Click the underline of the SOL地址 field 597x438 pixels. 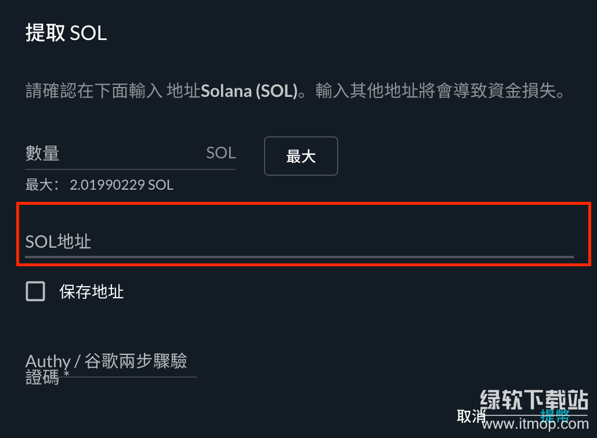pyautogui.click(x=298, y=256)
